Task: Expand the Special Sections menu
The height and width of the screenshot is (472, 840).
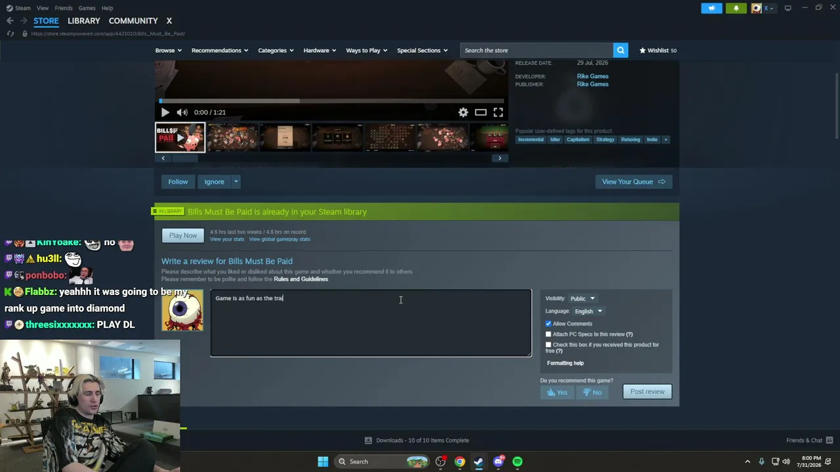Action: pyautogui.click(x=422, y=50)
